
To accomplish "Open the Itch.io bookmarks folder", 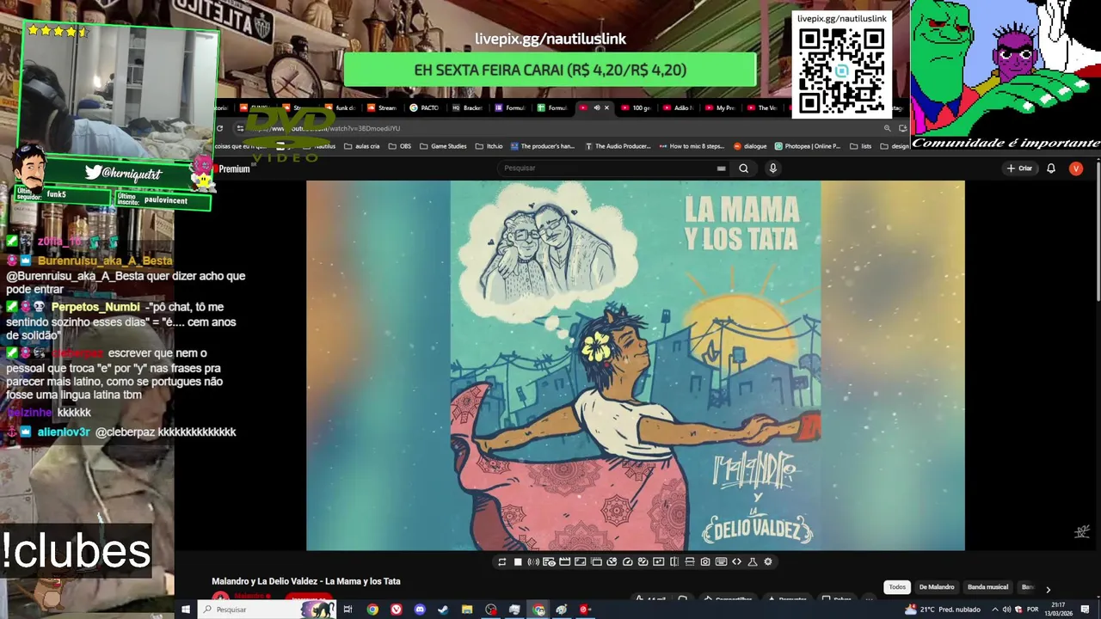I will tap(489, 146).
